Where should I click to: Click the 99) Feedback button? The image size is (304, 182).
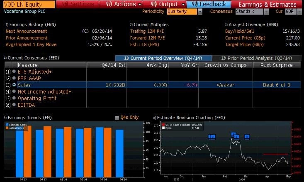[x=209, y=4]
